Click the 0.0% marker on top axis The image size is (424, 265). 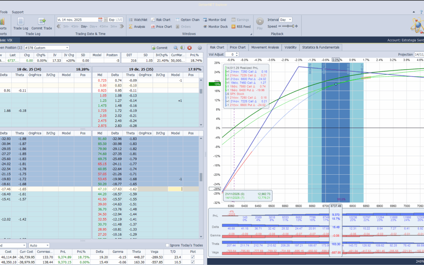click(x=336, y=60)
